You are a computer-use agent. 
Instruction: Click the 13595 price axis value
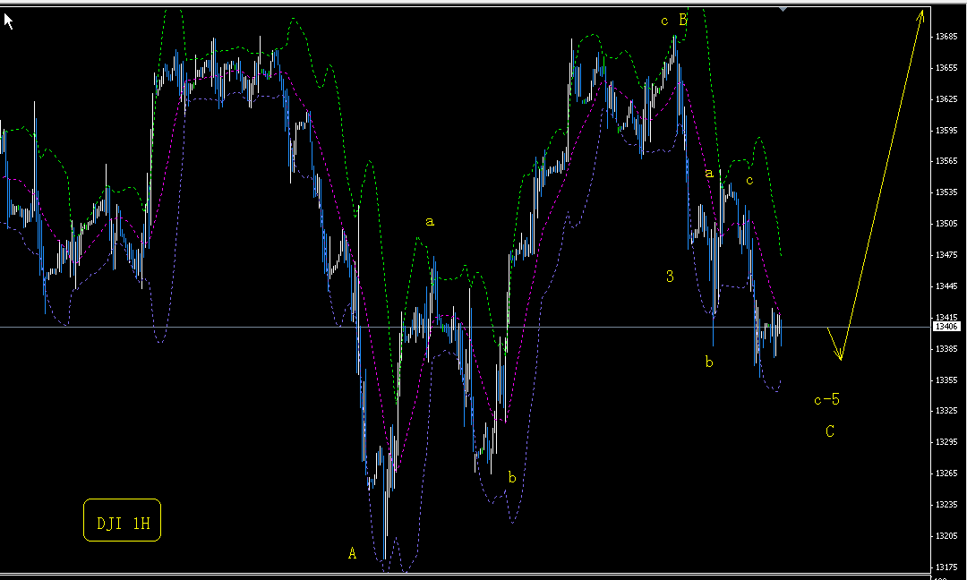pos(946,130)
